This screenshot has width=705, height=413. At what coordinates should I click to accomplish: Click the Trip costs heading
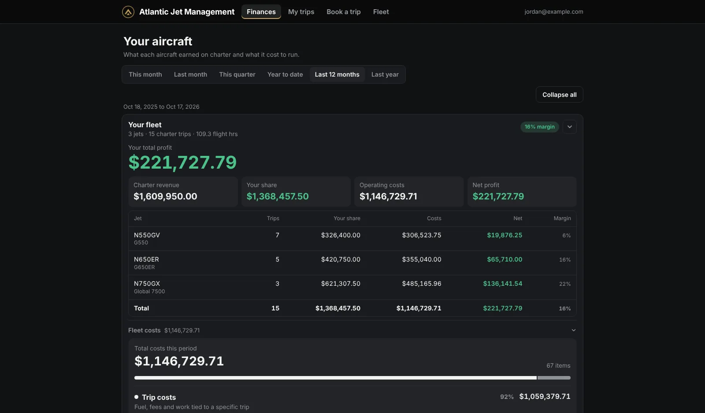point(159,397)
